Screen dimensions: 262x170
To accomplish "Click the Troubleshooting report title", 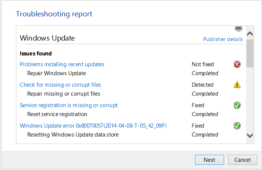I will click(x=54, y=14).
